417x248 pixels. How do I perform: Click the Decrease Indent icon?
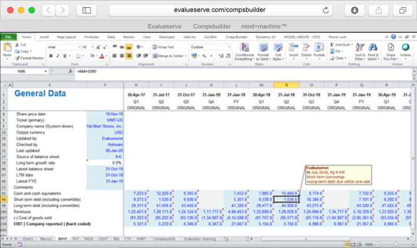coord(139,56)
